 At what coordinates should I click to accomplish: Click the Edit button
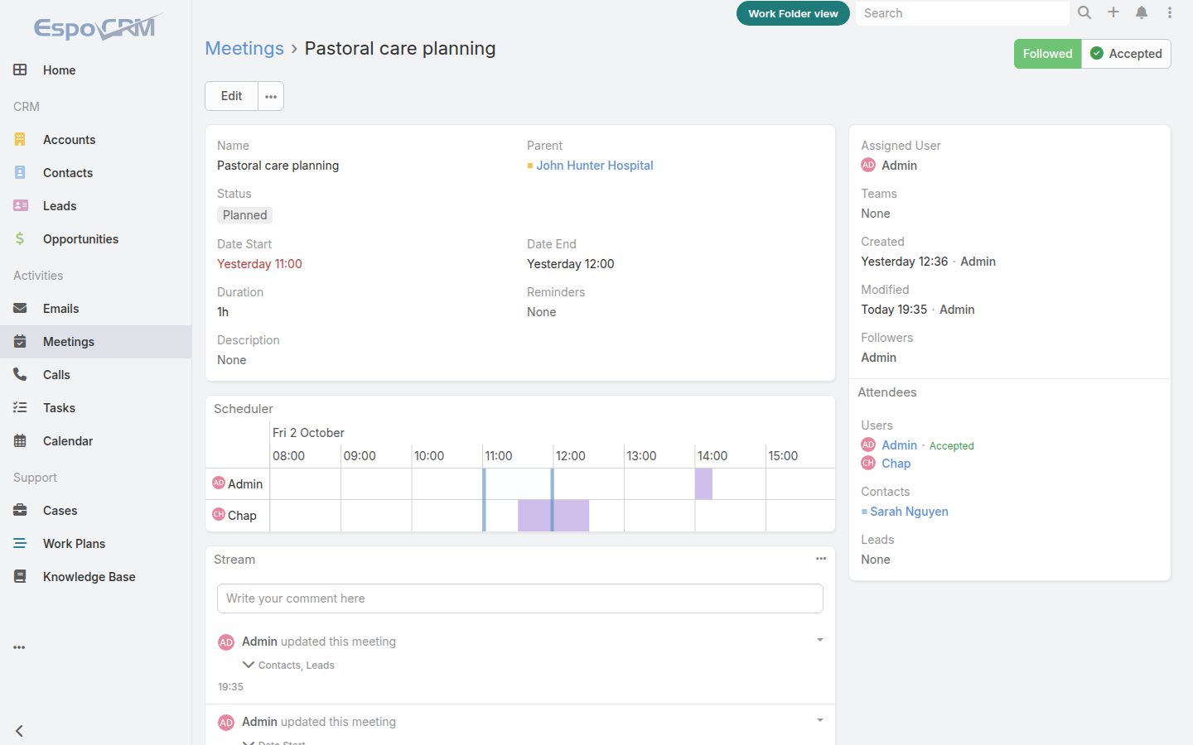tap(231, 96)
